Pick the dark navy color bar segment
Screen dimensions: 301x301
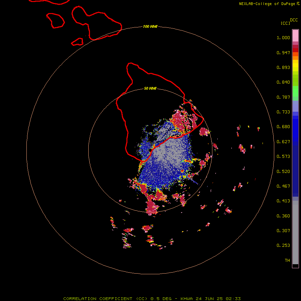pos(295,169)
